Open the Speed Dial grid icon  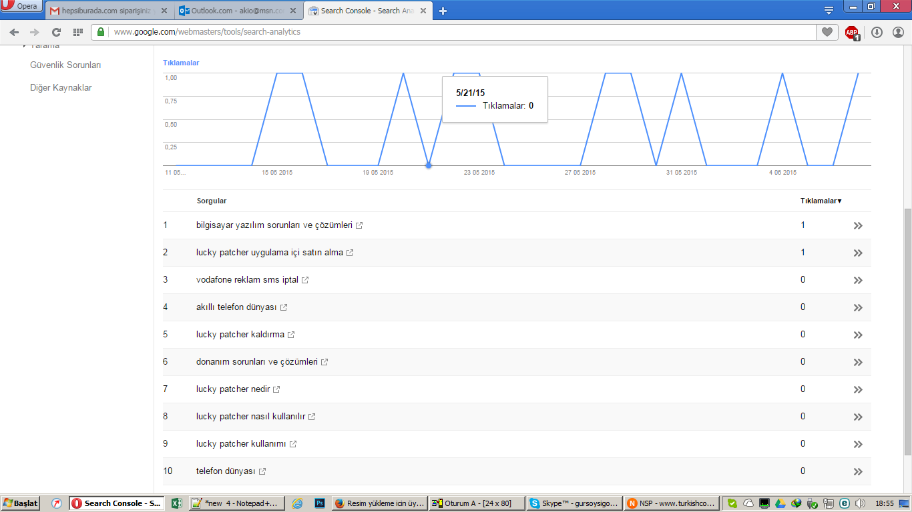(77, 32)
